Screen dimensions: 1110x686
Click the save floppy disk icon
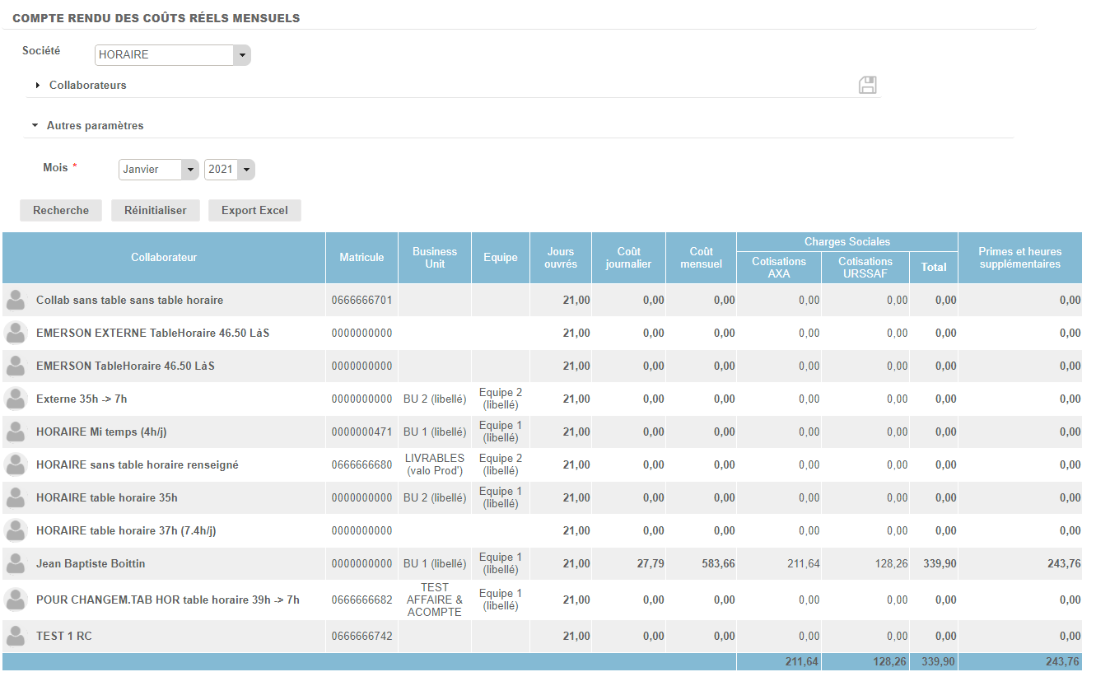[x=867, y=85]
